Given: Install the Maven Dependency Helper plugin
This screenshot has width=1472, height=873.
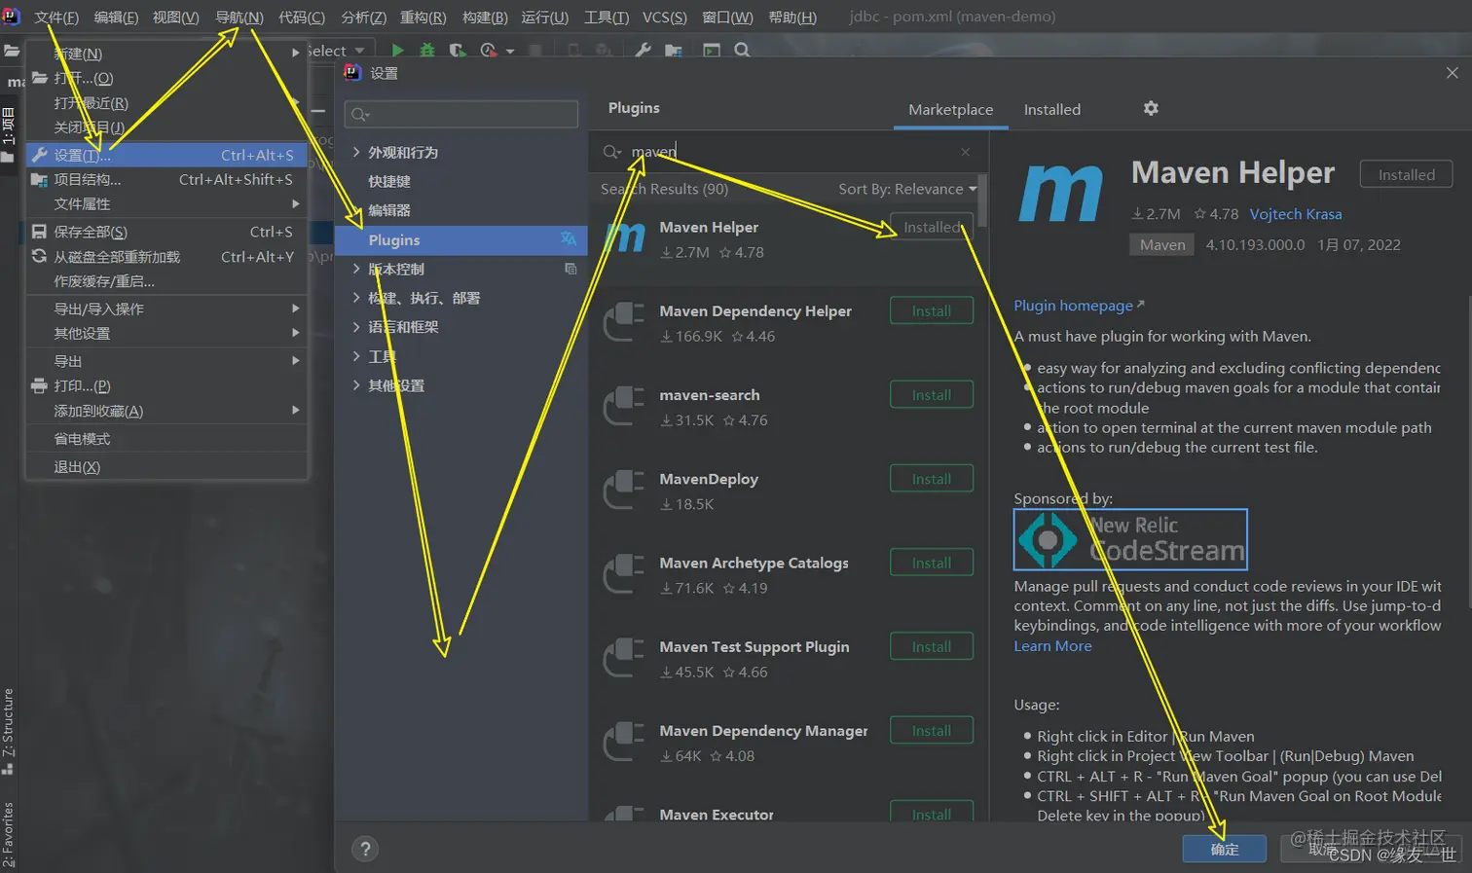Looking at the screenshot, I should point(932,311).
